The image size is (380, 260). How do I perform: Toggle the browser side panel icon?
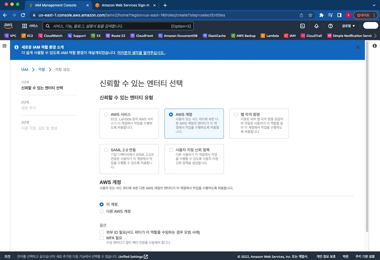pos(339,15)
